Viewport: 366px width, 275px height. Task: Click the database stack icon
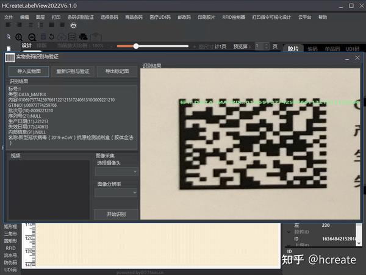[72, 37]
